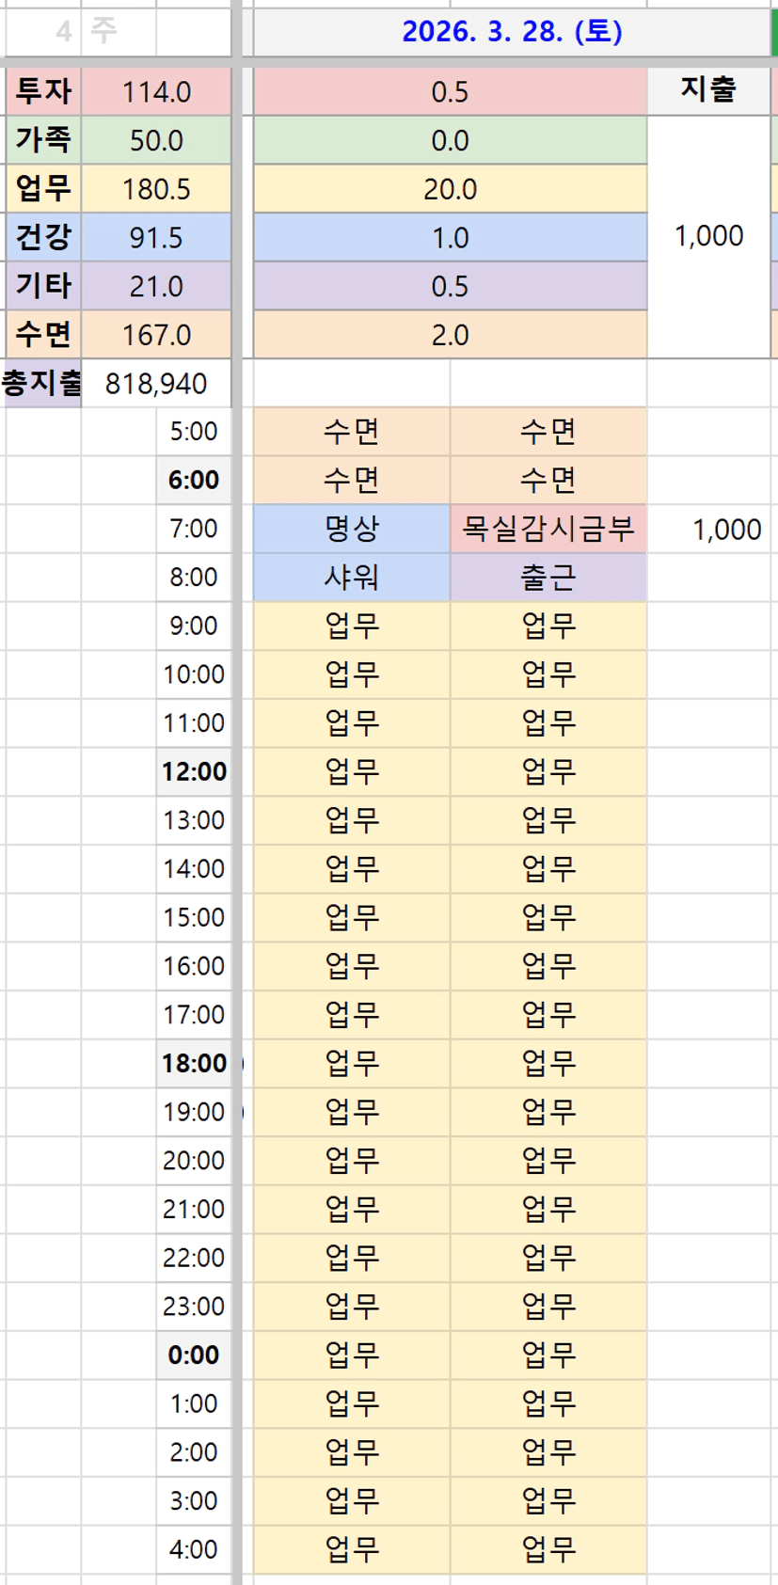Select the 114.0 weekly total cell
This screenshot has height=1585, width=778.
[156, 92]
